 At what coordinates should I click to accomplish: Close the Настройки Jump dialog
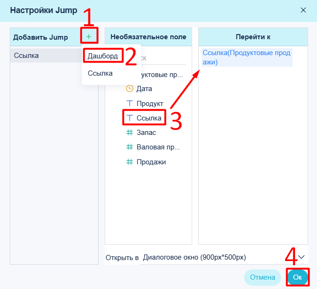[303, 10]
